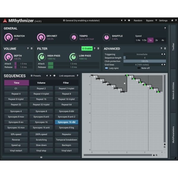Image resolution: width=178 pixels, height=178 pixels.
Task: Open Advanced section help question mark
Action: tap(161, 48)
